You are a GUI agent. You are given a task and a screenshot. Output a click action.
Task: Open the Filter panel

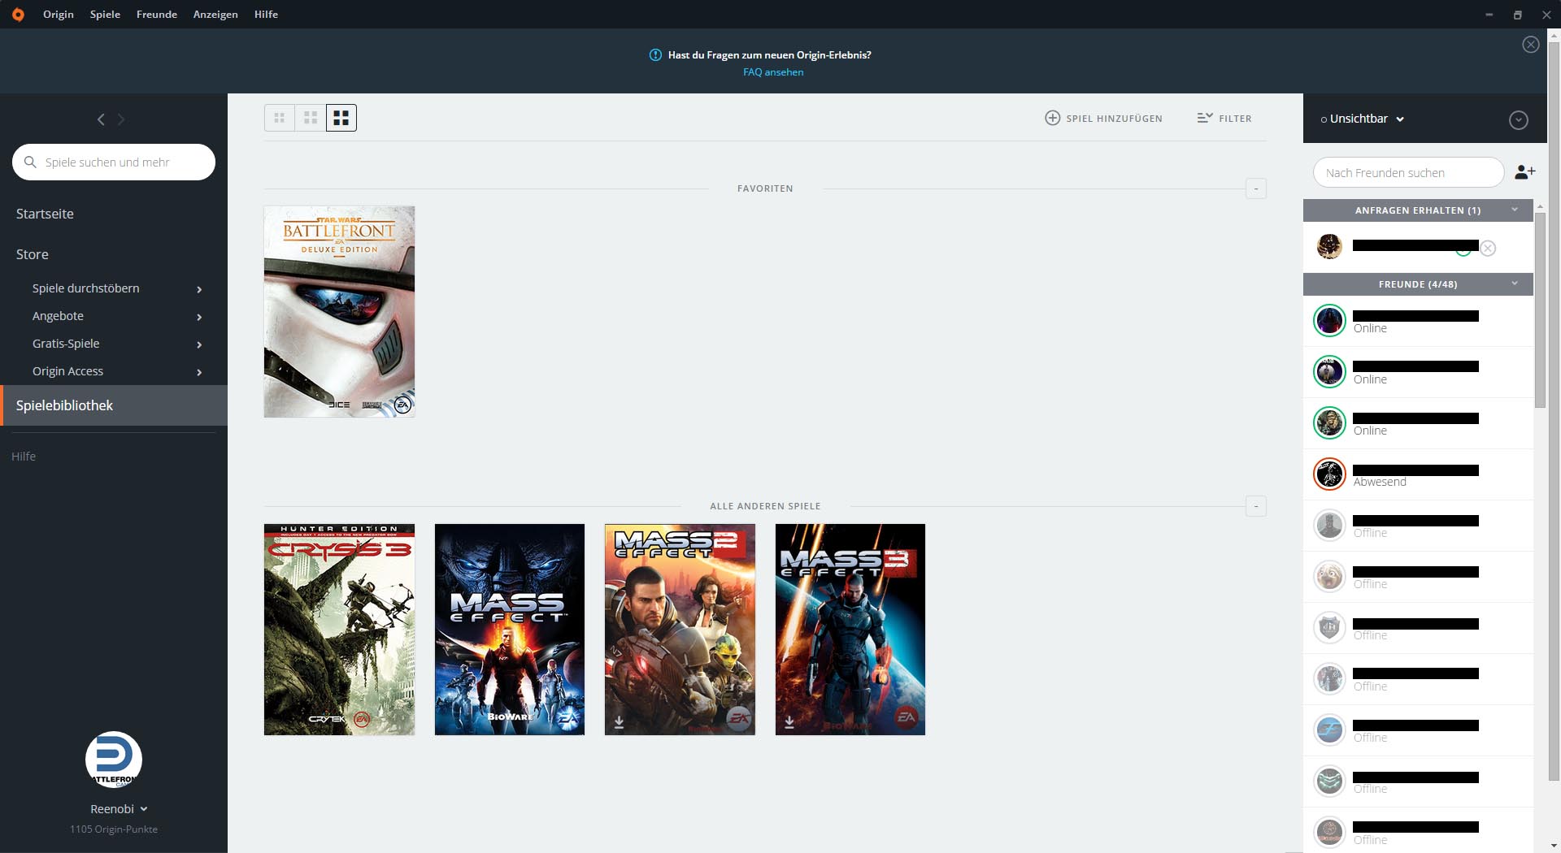[1224, 118]
